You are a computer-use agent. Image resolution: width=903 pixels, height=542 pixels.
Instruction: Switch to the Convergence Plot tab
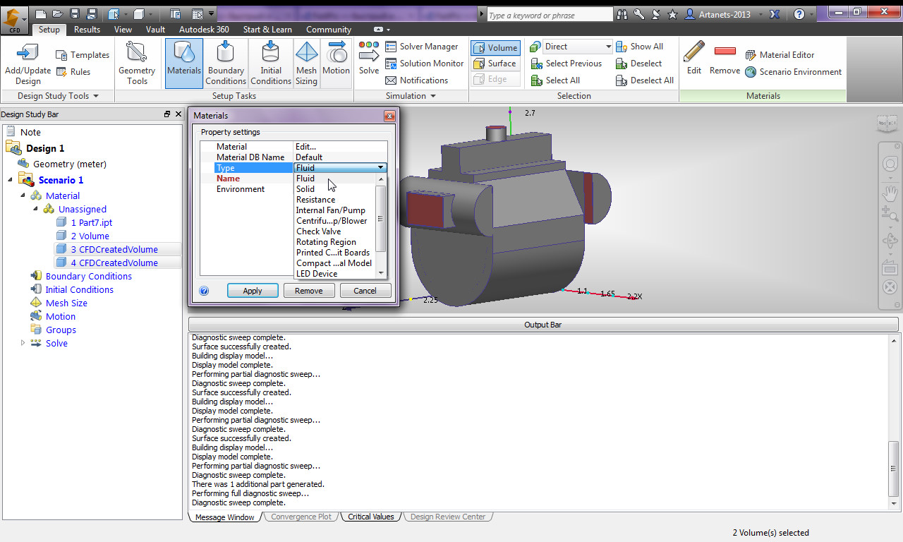301,517
